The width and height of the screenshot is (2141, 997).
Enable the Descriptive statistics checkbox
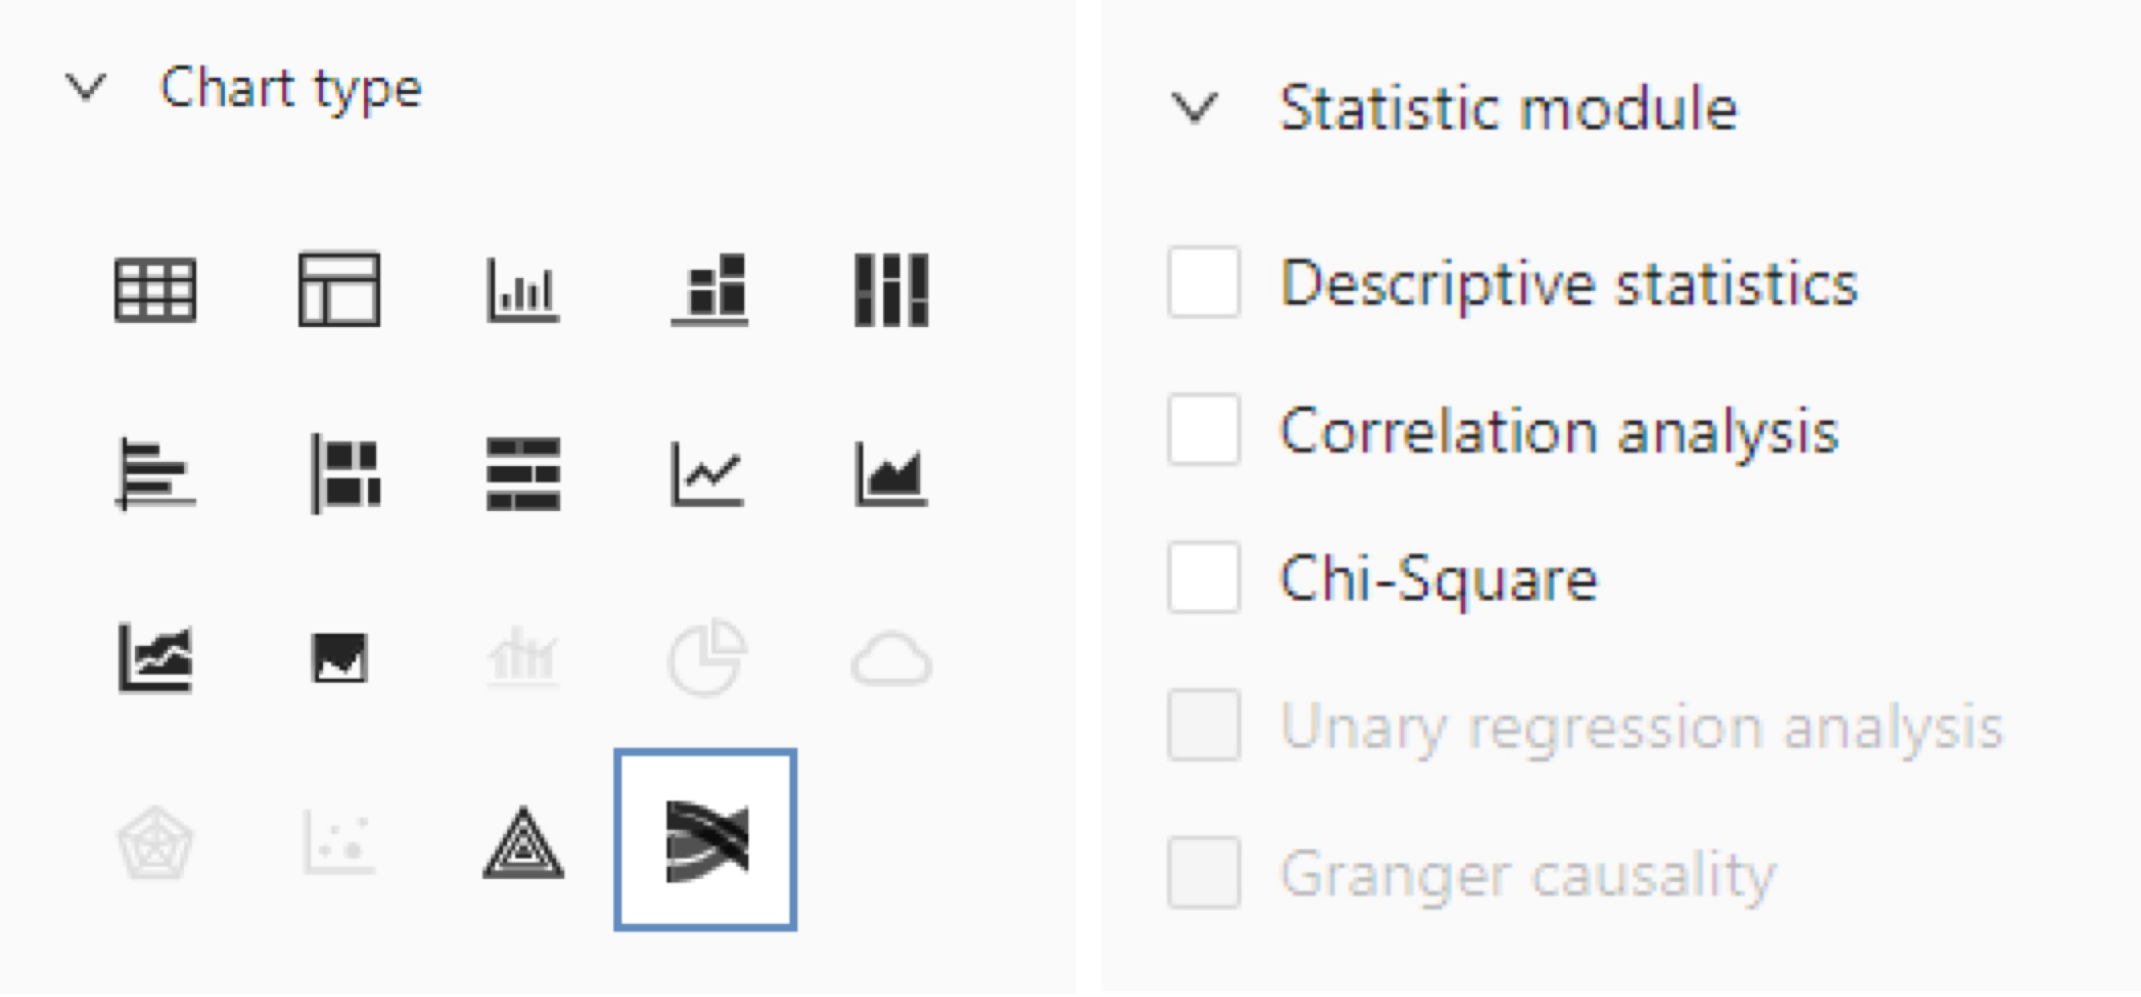click(1203, 281)
